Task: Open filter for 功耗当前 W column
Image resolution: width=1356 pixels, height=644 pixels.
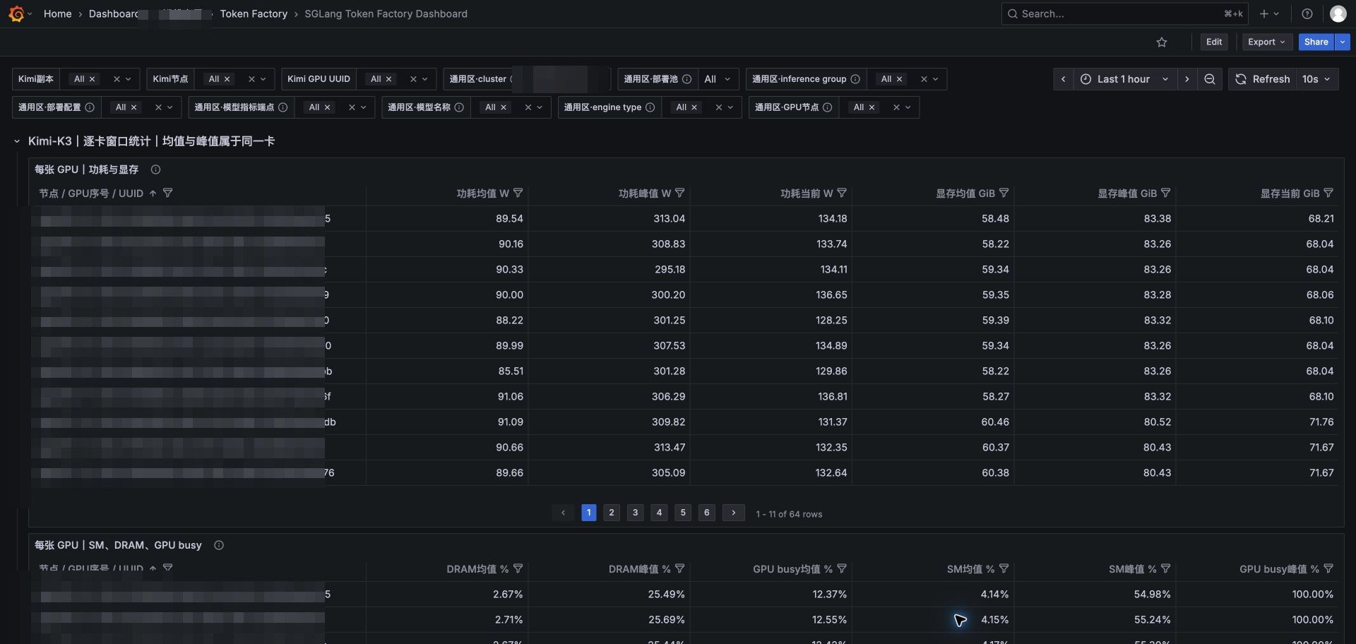Action: click(841, 193)
